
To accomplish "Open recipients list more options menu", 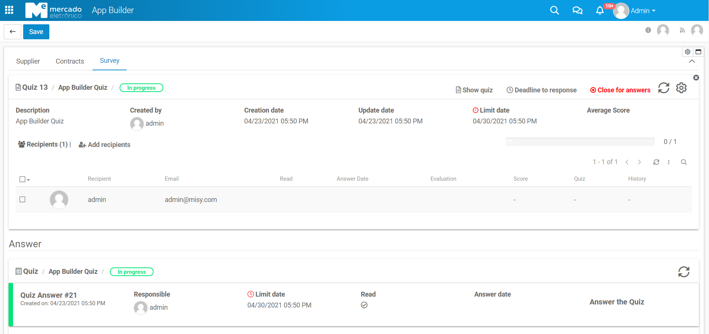I will pos(669,162).
